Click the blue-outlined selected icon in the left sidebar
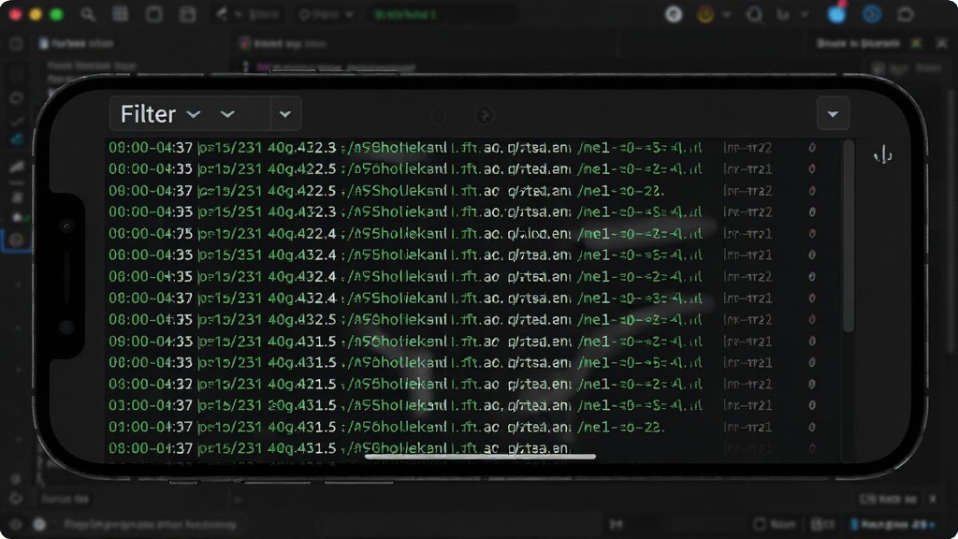 tap(17, 240)
